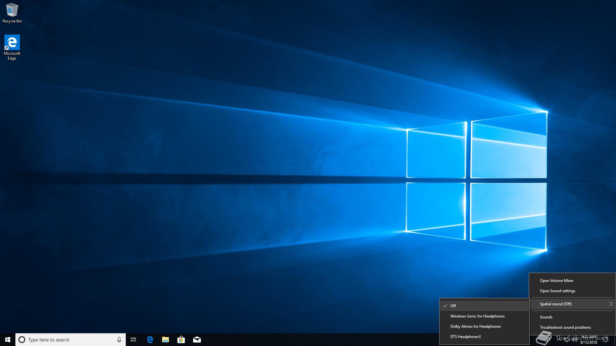Open the Windows Start menu
The image size is (616, 346).
pyautogui.click(x=8, y=340)
